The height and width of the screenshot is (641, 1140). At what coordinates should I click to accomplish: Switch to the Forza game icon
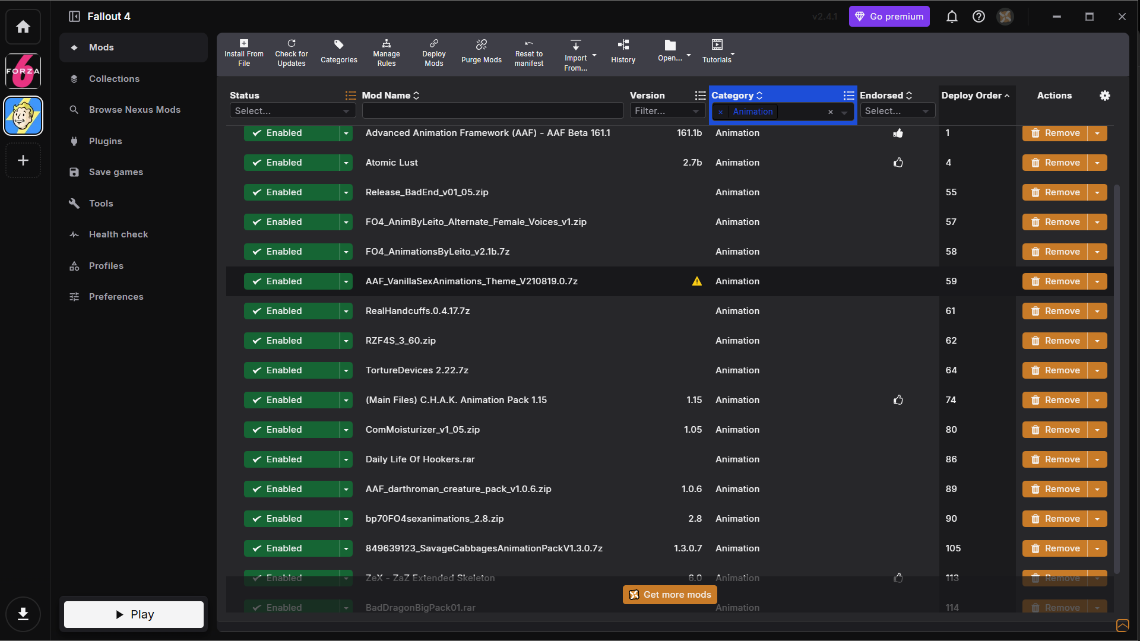(23, 71)
